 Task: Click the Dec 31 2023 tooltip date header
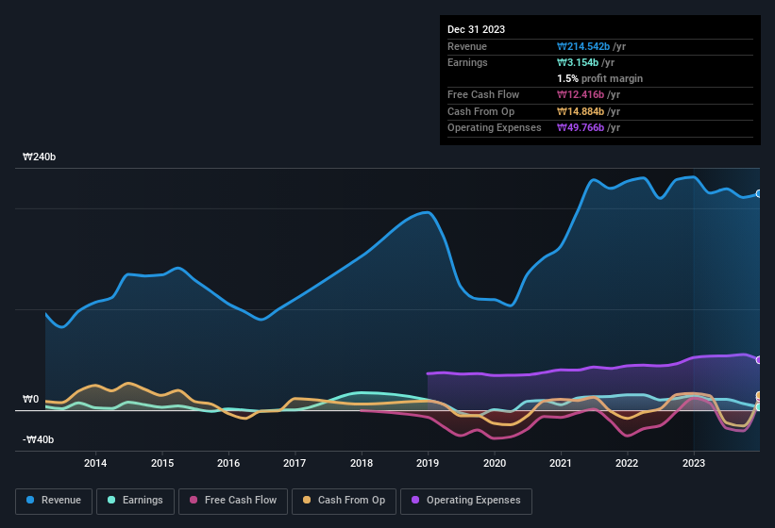click(476, 29)
